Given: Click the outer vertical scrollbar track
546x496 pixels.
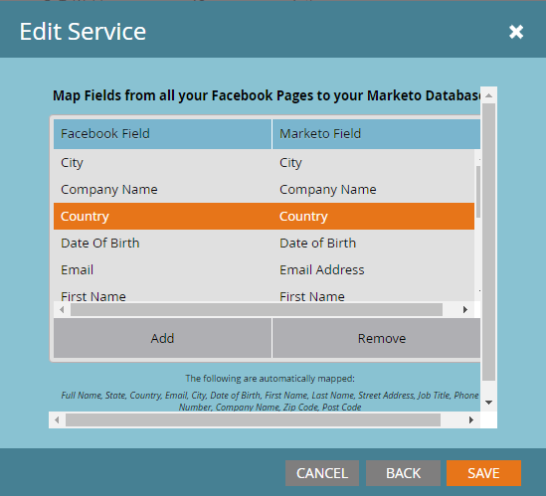Looking at the screenshot, I should point(488,242).
